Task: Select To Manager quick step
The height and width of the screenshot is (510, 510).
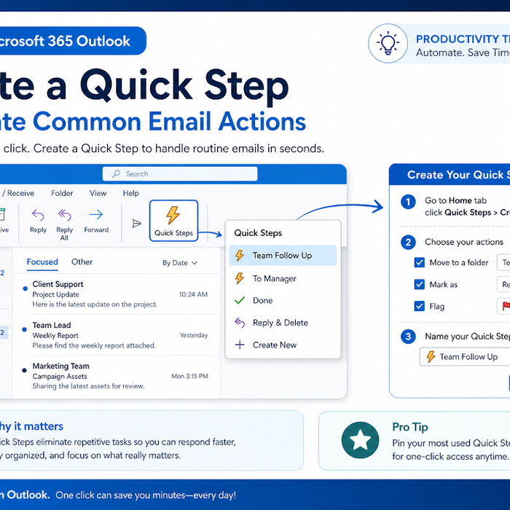Action: [283, 278]
